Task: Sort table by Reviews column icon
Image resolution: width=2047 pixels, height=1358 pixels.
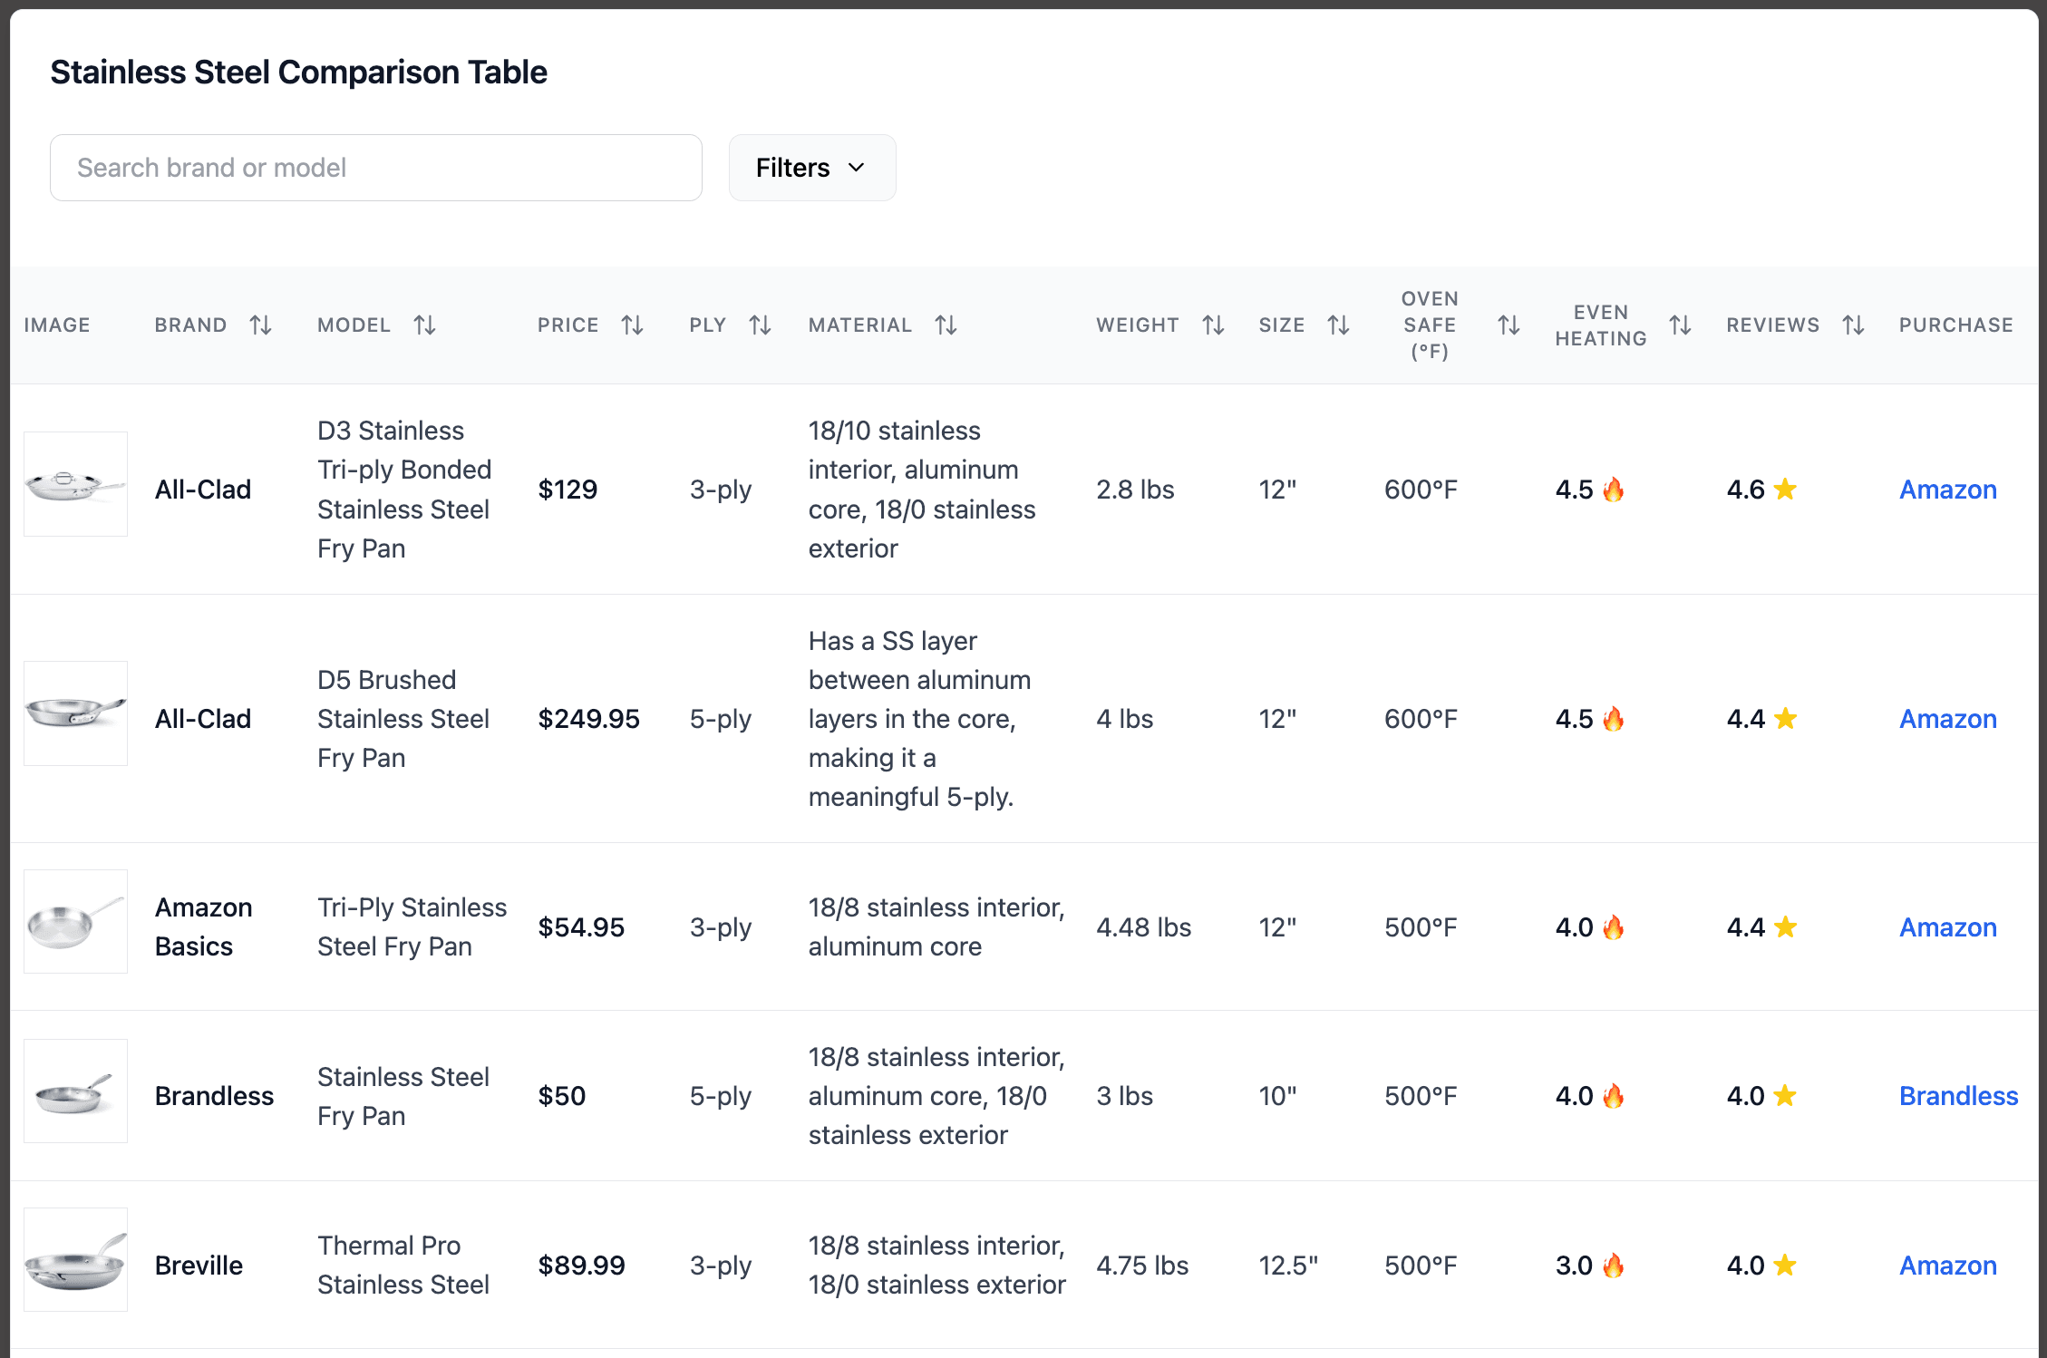Action: (1853, 325)
